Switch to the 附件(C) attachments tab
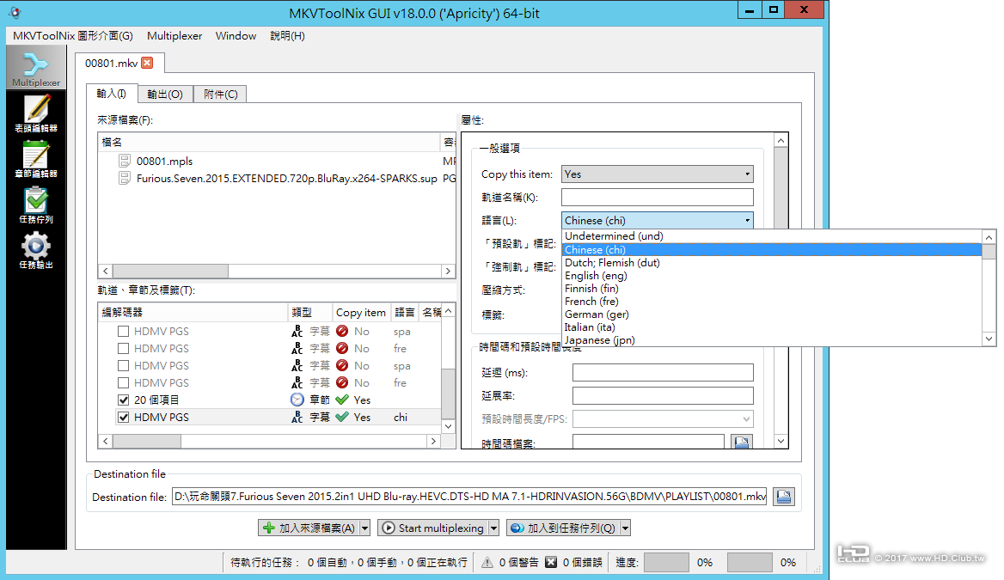The image size is (1004, 580). [x=220, y=95]
